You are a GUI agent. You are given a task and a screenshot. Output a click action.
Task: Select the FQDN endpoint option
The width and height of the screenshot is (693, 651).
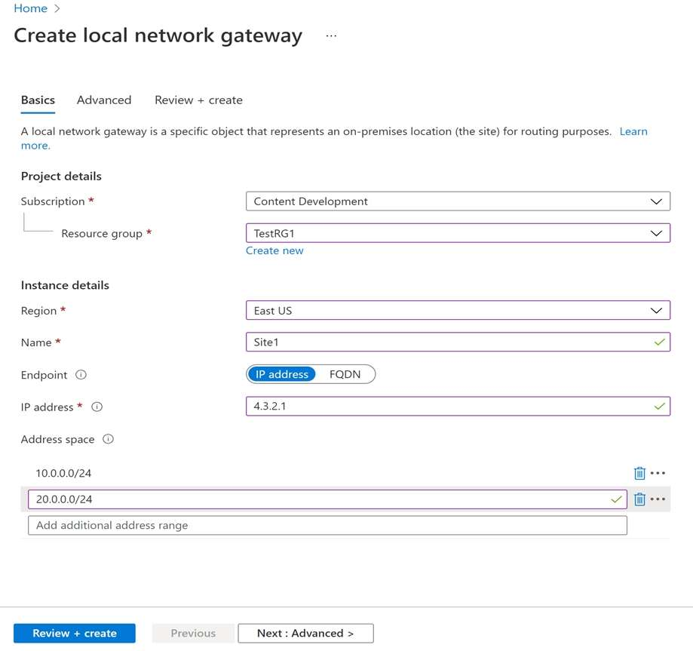[x=345, y=374]
